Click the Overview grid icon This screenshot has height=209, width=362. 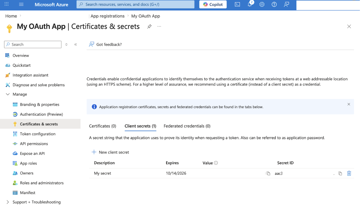pyautogui.click(x=7, y=56)
